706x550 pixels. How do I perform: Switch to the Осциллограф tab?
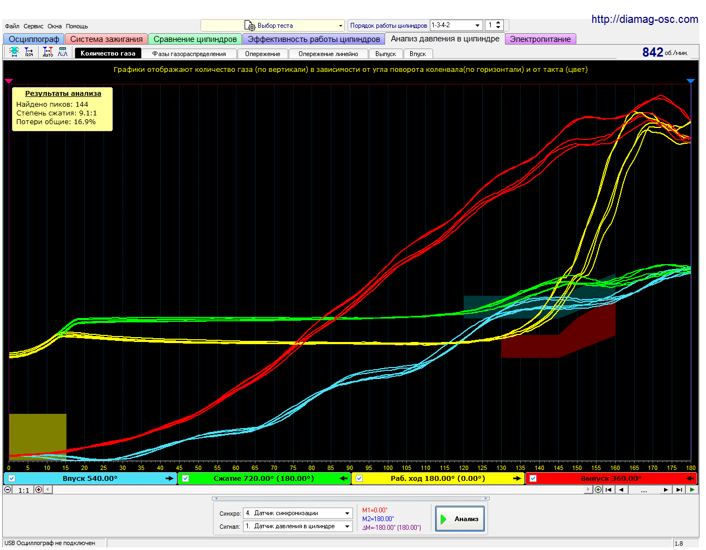pos(34,39)
